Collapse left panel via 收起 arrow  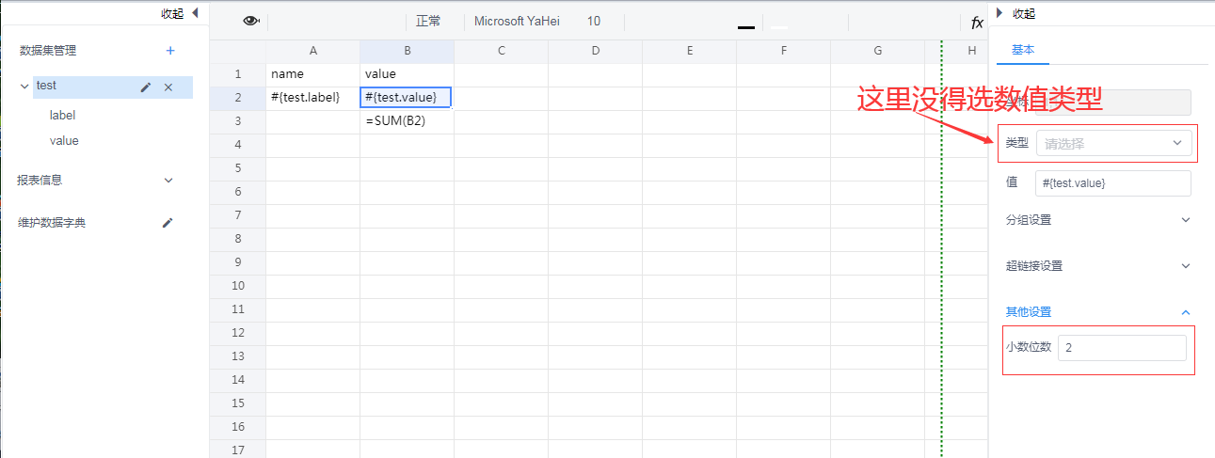point(194,13)
